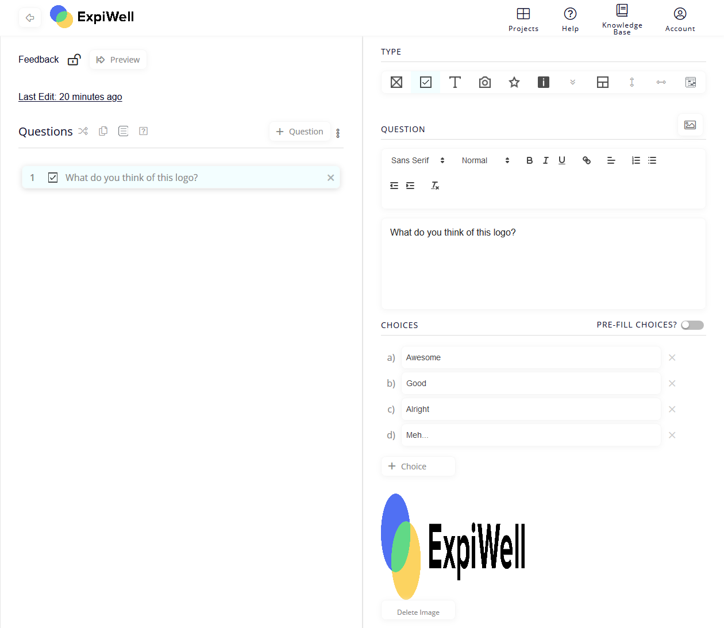Remove the Awesome choice

click(x=672, y=357)
